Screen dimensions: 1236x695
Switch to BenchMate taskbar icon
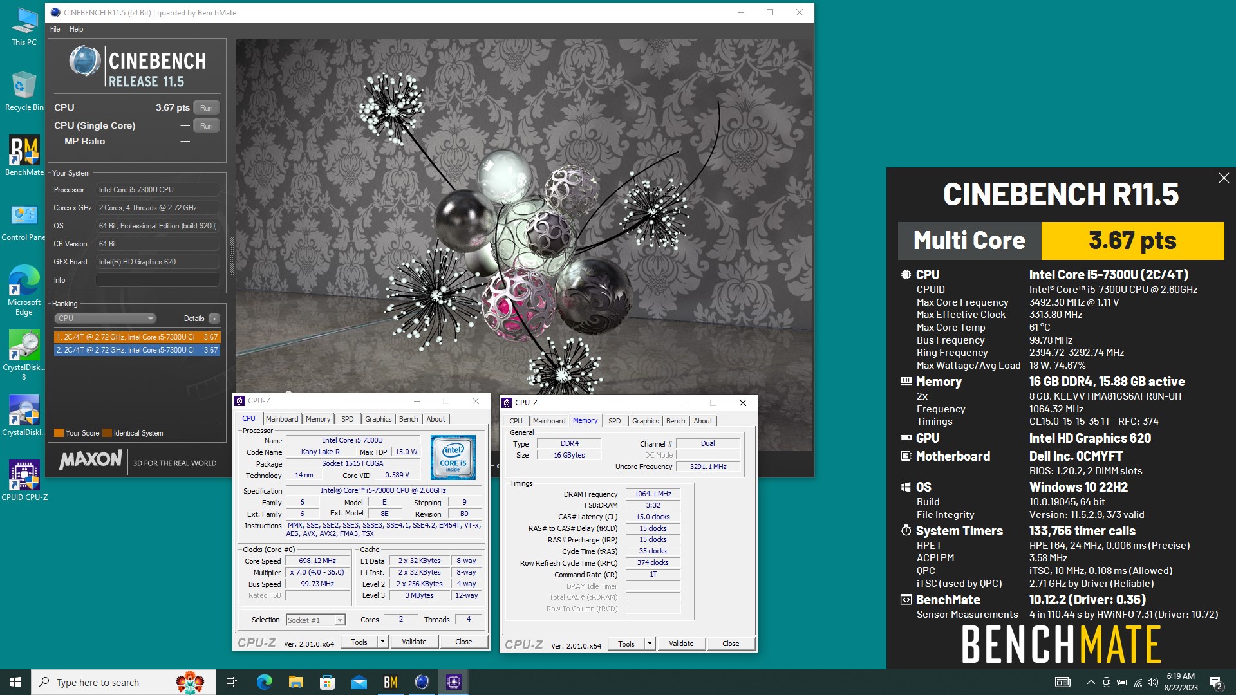(390, 682)
